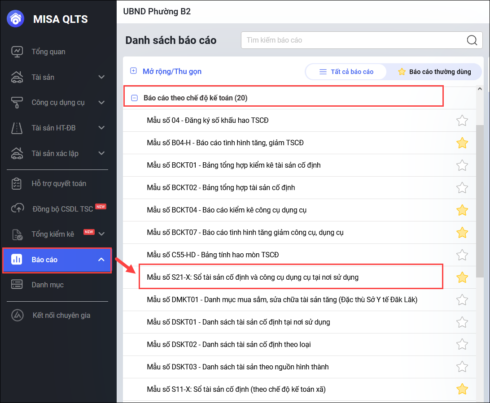Click the UBND Phường B2 unit name
This screenshot has width=490, height=403.
pyautogui.click(x=157, y=11)
